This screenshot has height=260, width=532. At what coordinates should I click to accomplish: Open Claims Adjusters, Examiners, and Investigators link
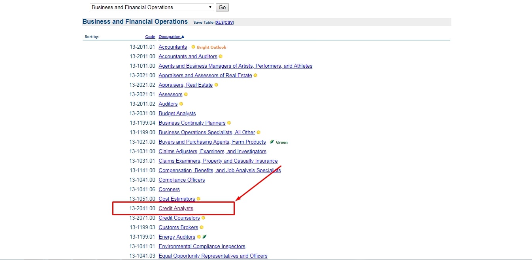click(x=213, y=152)
